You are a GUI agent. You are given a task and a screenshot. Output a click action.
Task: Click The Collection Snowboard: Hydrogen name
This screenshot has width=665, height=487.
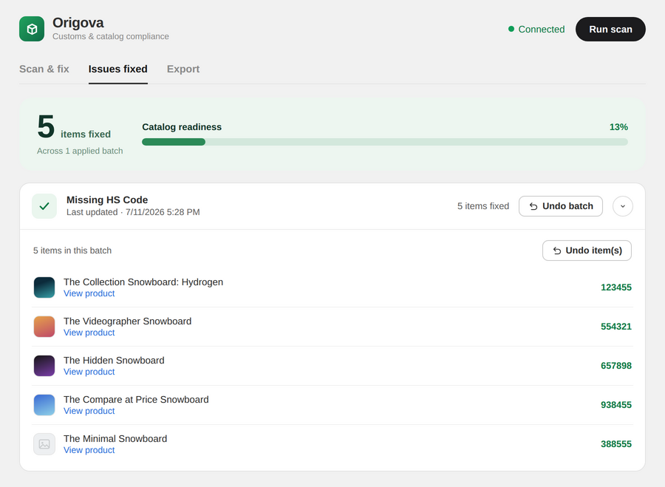(x=143, y=282)
